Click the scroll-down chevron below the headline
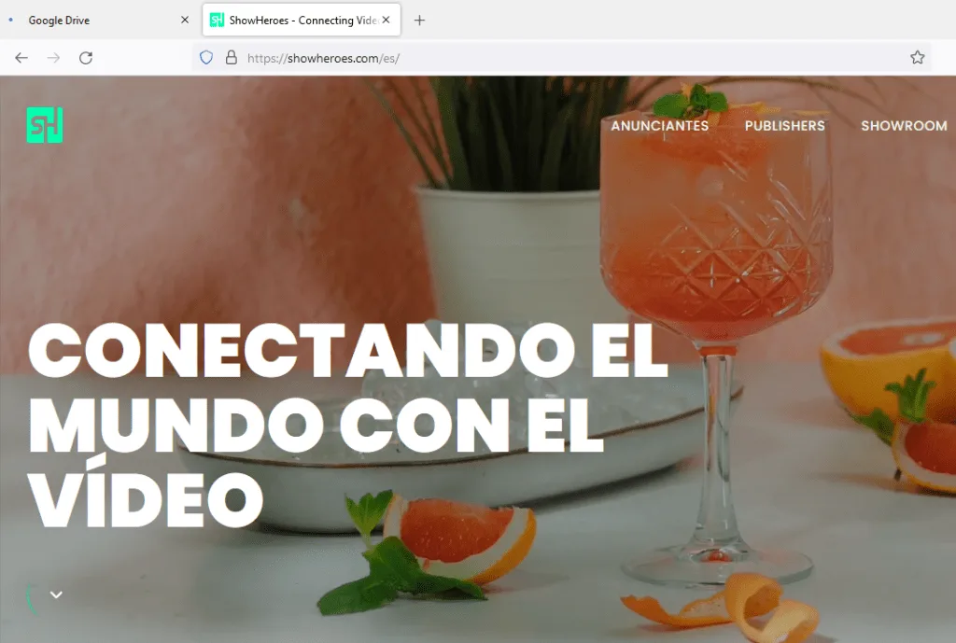Viewport: 956px width, 643px height. [56, 594]
